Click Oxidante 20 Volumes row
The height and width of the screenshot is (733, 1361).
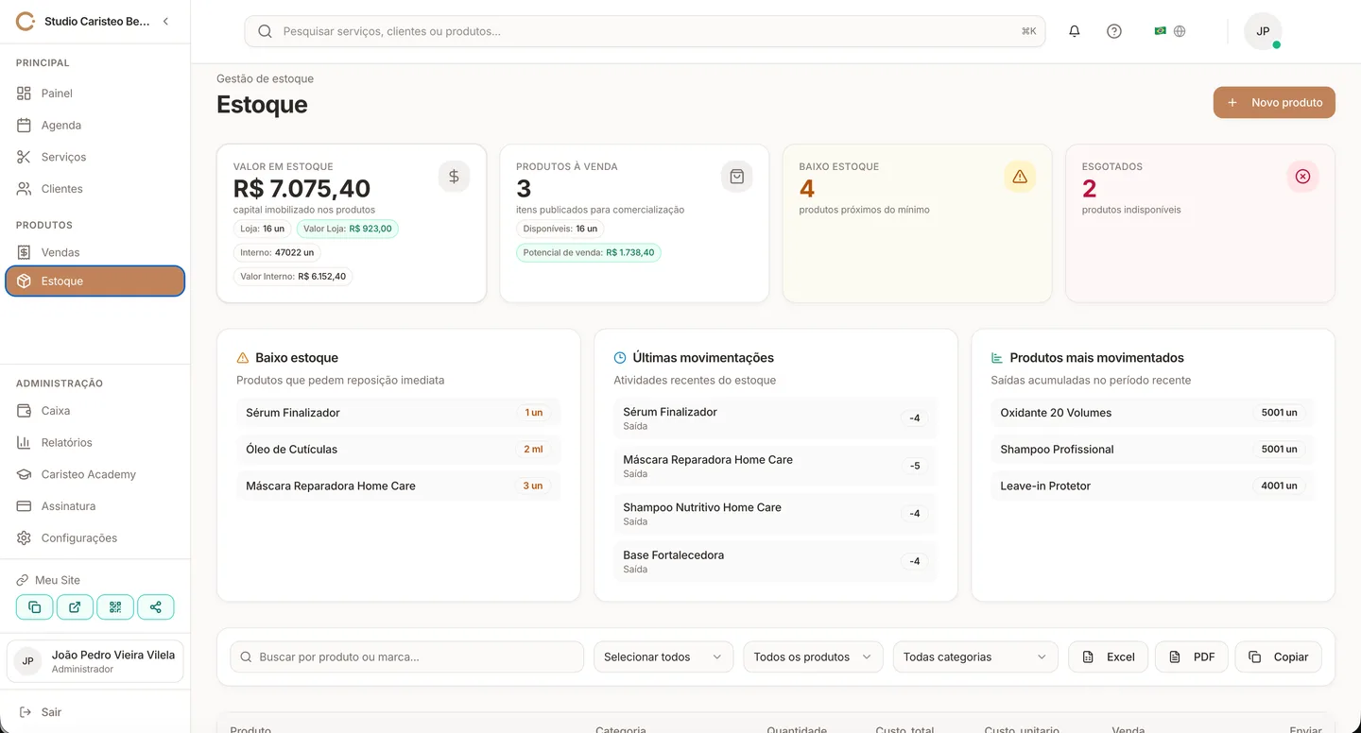1153,413
